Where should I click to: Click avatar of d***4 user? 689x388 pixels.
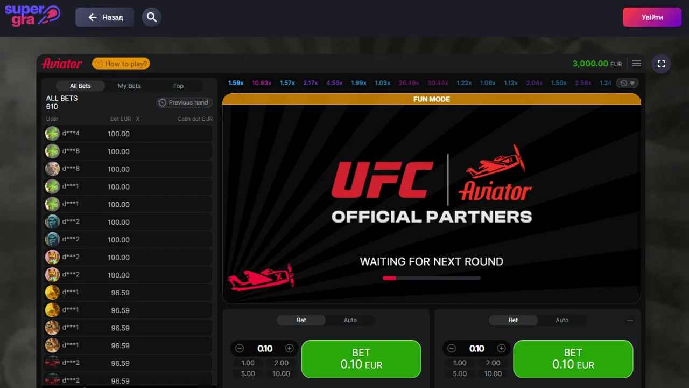point(52,134)
